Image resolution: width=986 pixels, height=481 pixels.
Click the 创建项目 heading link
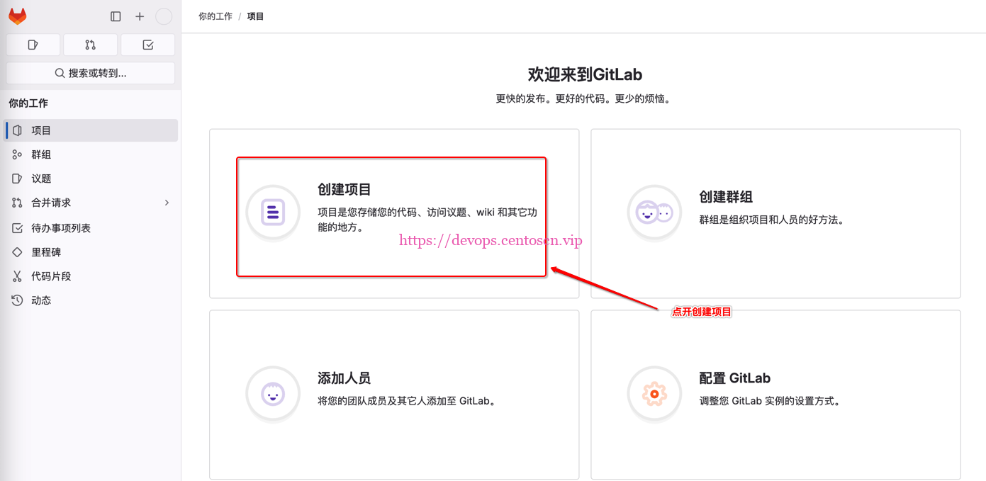point(344,190)
